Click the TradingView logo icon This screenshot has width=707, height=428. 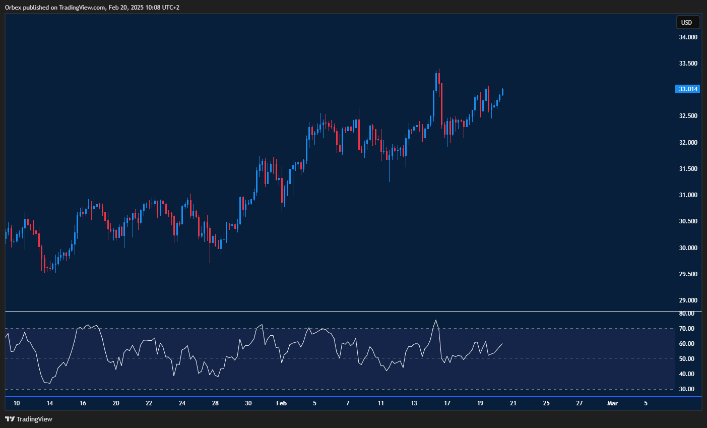pos(10,419)
